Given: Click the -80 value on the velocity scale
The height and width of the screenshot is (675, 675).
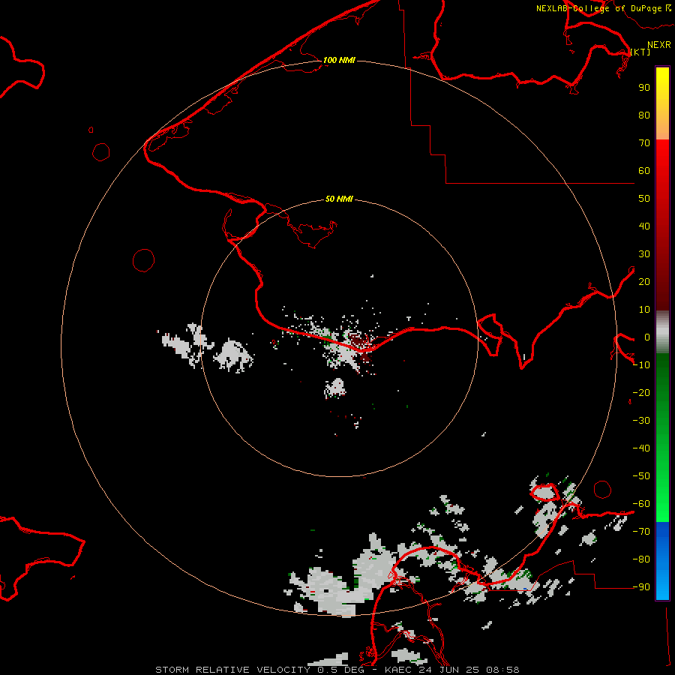Looking at the screenshot, I should [641, 559].
